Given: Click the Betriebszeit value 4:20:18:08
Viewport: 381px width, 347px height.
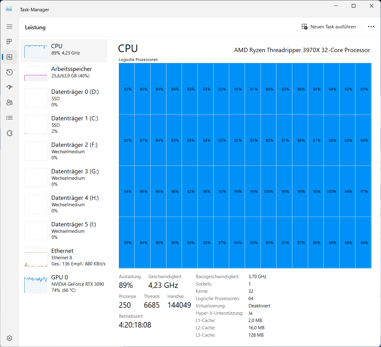Looking at the screenshot, I should 135,325.
